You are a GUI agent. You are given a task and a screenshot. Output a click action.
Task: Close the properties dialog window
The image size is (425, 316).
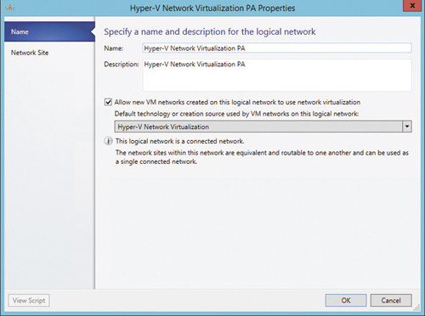(x=413, y=6)
